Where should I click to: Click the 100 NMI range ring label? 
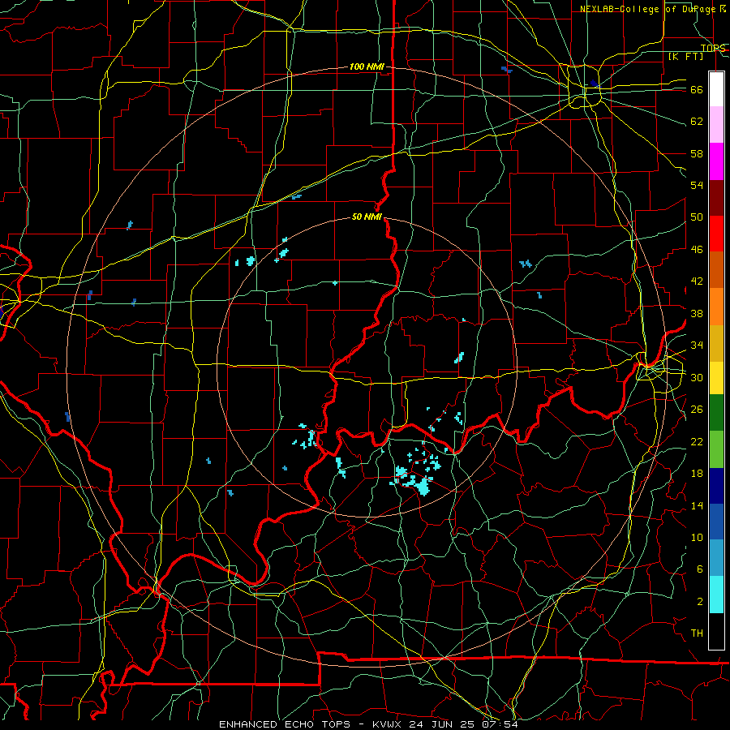pos(367,67)
